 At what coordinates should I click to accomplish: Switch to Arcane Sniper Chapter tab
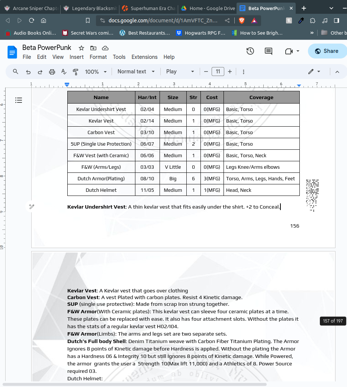31,8
